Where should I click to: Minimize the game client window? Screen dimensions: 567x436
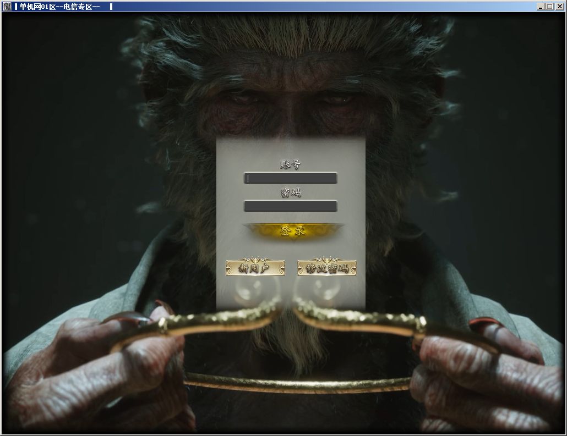[541, 7]
